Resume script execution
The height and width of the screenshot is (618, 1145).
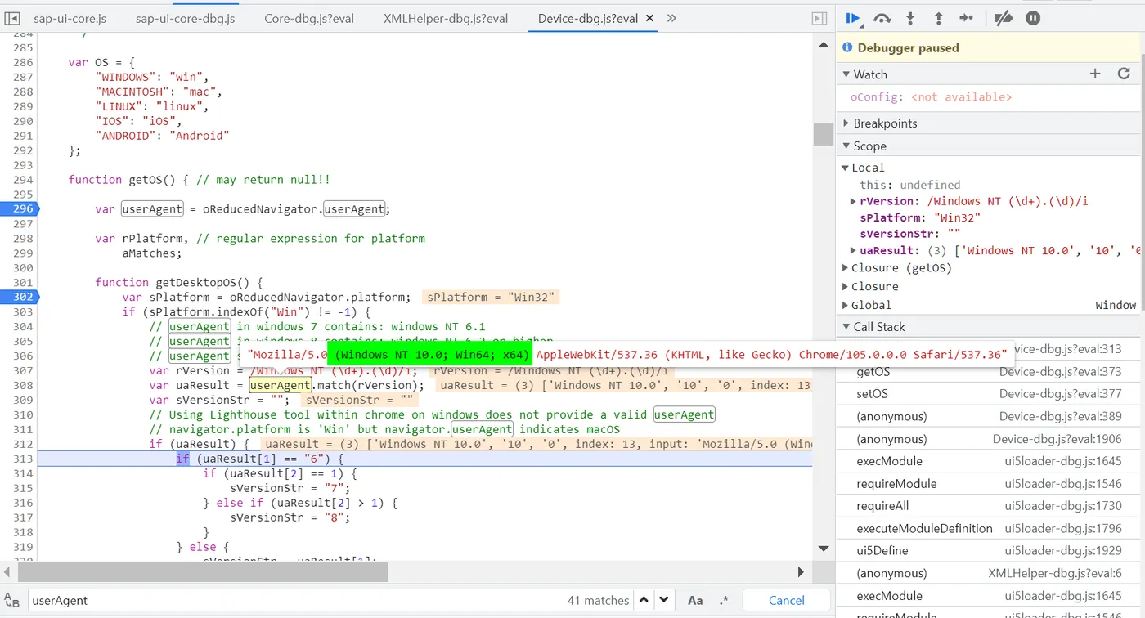click(853, 18)
